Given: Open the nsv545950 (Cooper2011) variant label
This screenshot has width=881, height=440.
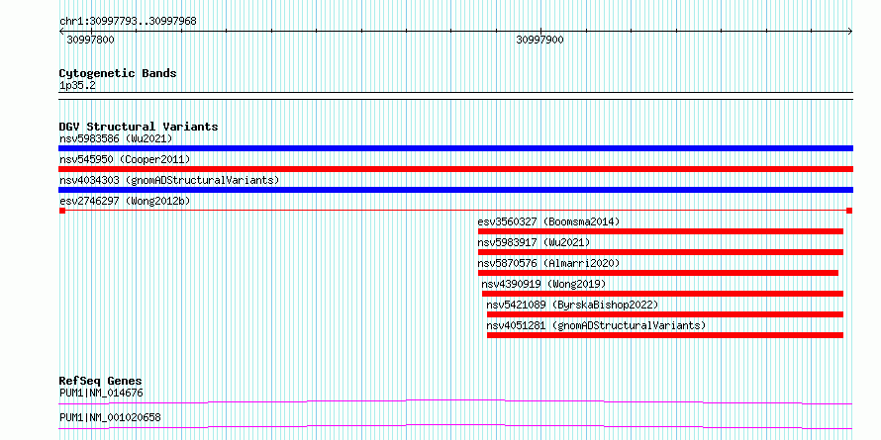Looking at the screenshot, I should tap(125, 159).
